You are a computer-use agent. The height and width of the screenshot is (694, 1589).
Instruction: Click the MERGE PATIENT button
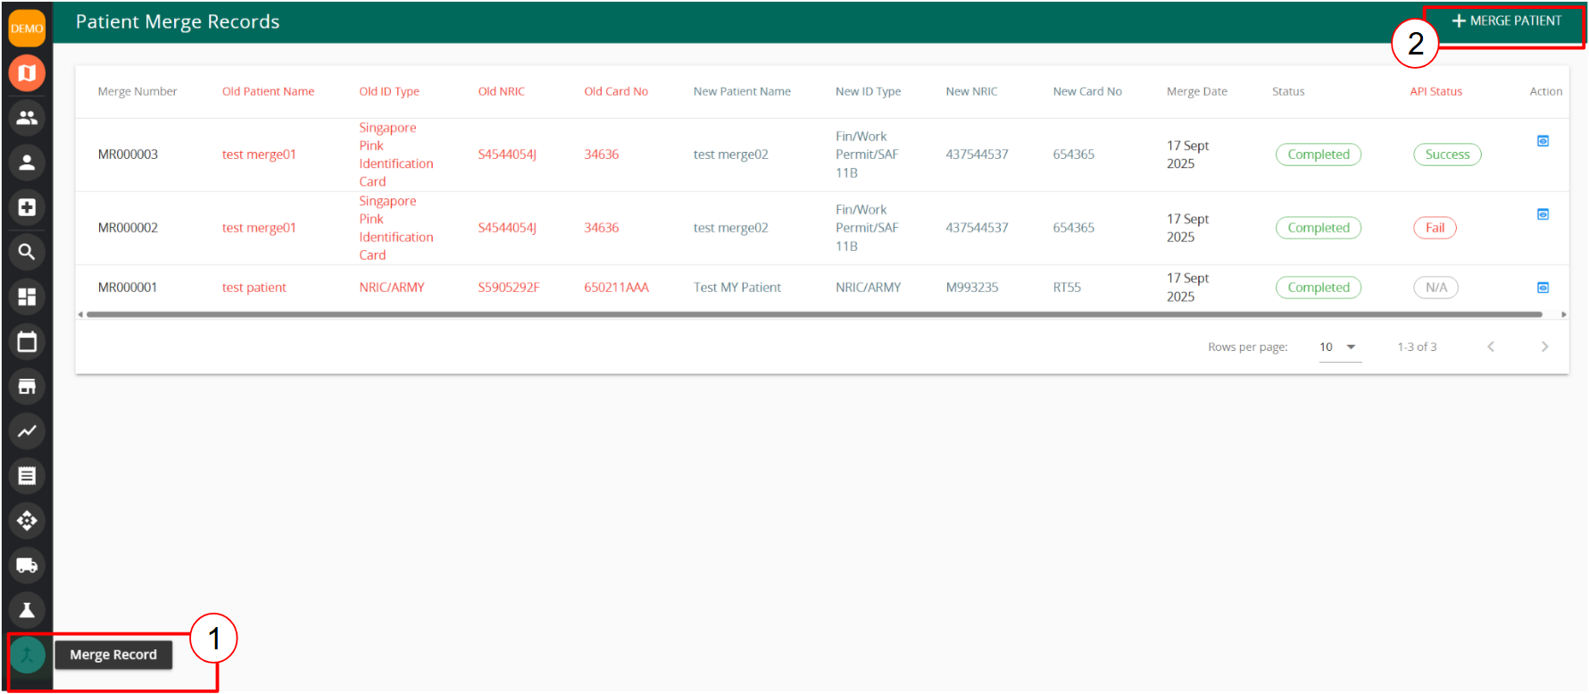[1507, 21]
